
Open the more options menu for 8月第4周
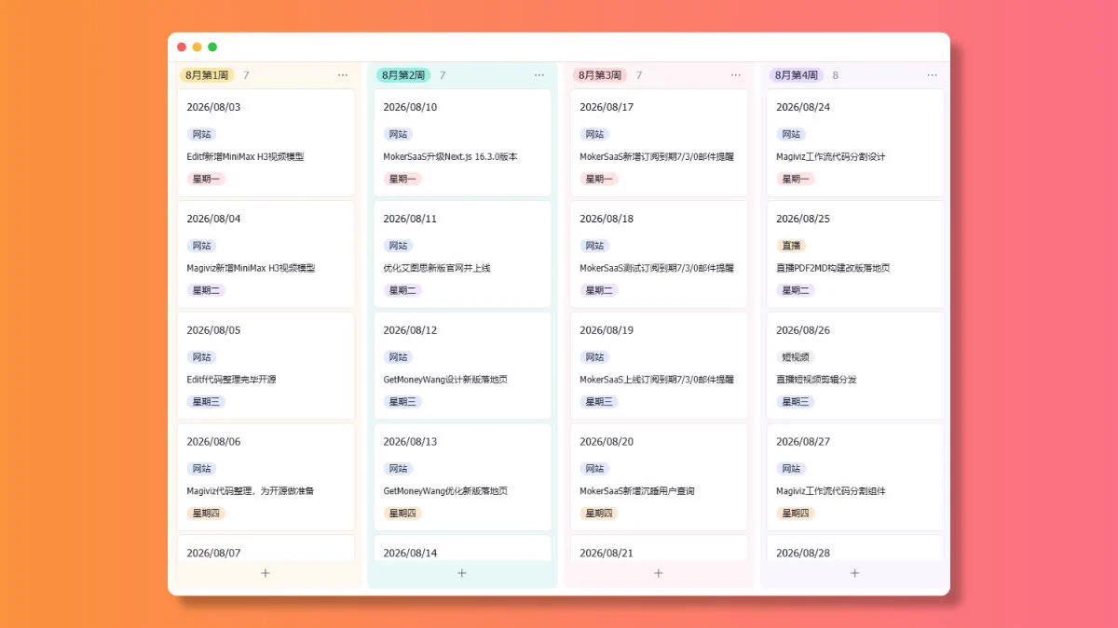tap(933, 75)
